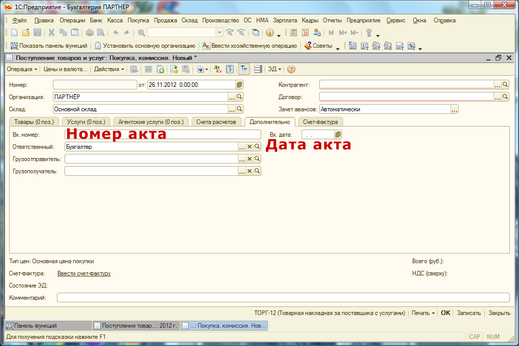Click the wrench settings icon
Screen dimensions: 519x346
[369, 33]
